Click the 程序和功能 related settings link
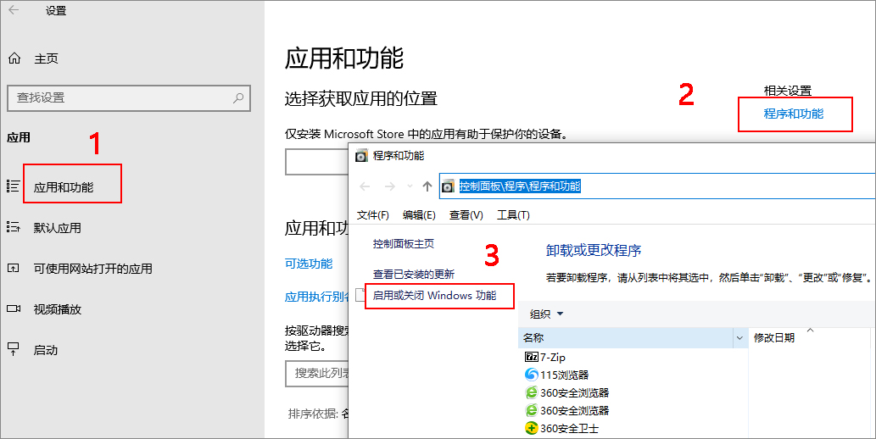 click(x=793, y=114)
